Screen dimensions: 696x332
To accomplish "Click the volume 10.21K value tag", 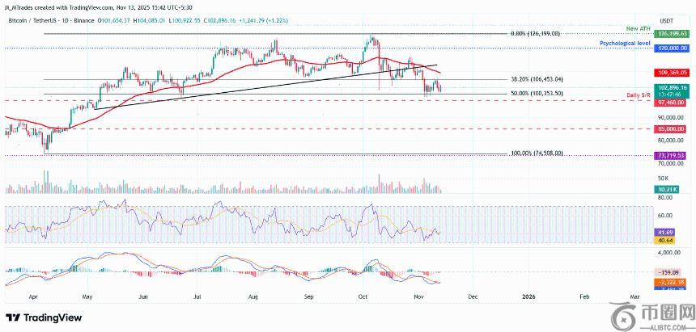I will click(671, 189).
